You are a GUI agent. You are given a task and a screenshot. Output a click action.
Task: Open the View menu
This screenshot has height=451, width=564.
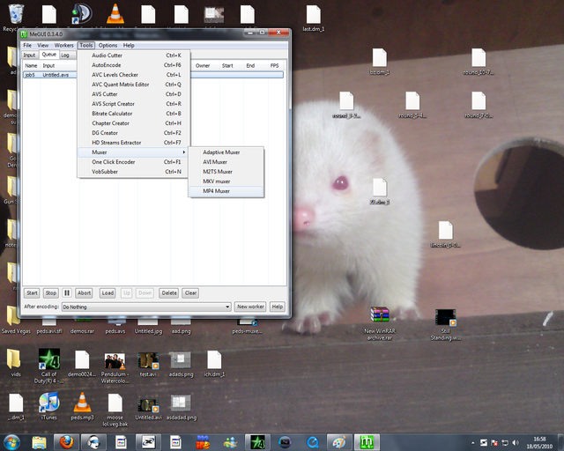coord(43,45)
